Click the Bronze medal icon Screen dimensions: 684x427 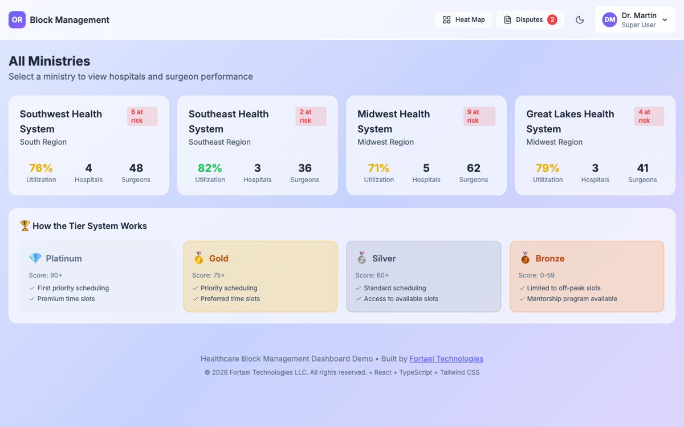point(525,258)
